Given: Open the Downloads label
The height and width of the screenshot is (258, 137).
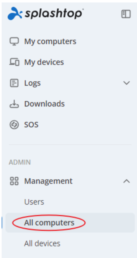Looking at the screenshot, I should [x=44, y=104].
